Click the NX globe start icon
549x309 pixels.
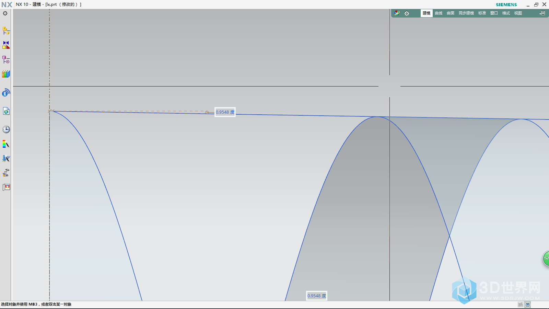[397, 13]
